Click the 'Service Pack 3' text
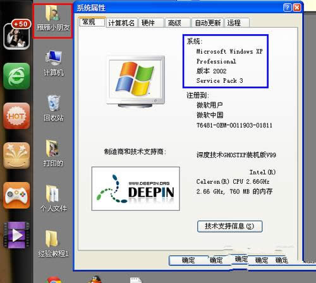 [219, 81]
